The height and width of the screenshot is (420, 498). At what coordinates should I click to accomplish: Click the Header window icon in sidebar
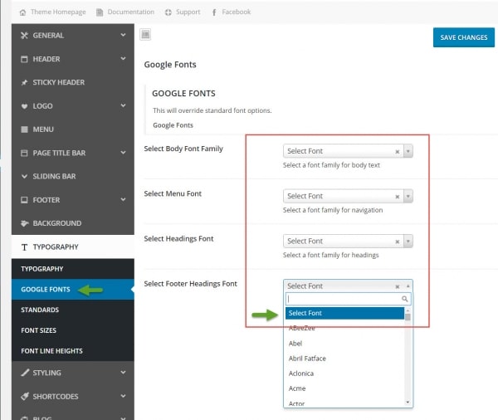(24, 59)
